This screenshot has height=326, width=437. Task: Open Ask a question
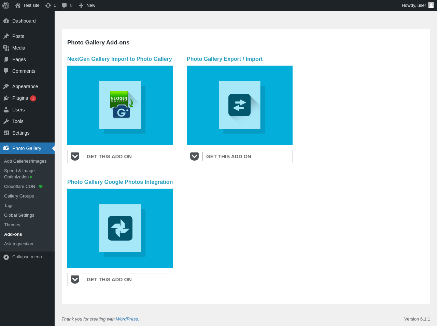27,244
